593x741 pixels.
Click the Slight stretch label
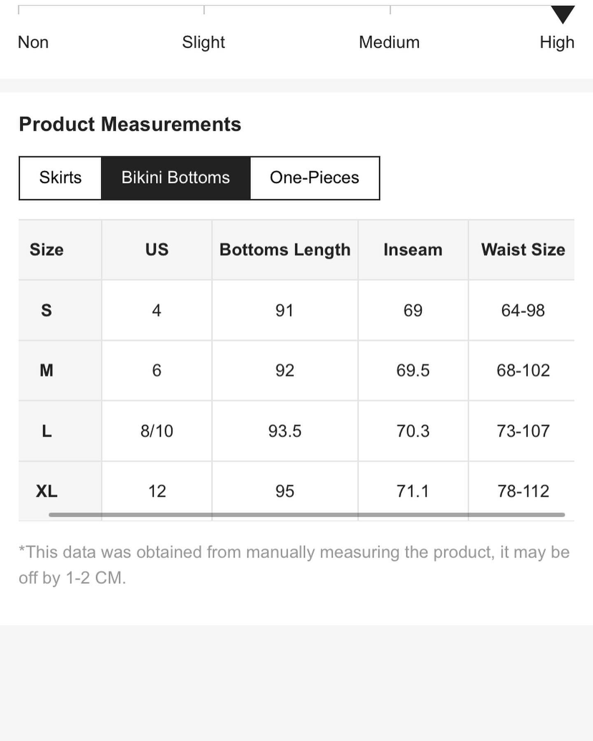pyautogui.click(x=203, y=42)
